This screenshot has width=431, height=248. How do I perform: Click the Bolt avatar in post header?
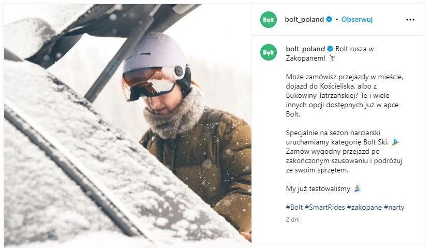coord(269,20)
